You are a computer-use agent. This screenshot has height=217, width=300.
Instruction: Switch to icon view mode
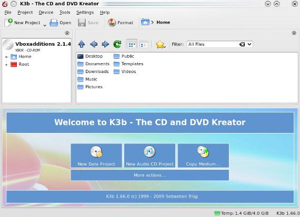pyautogui.click(x=132, y=45)
